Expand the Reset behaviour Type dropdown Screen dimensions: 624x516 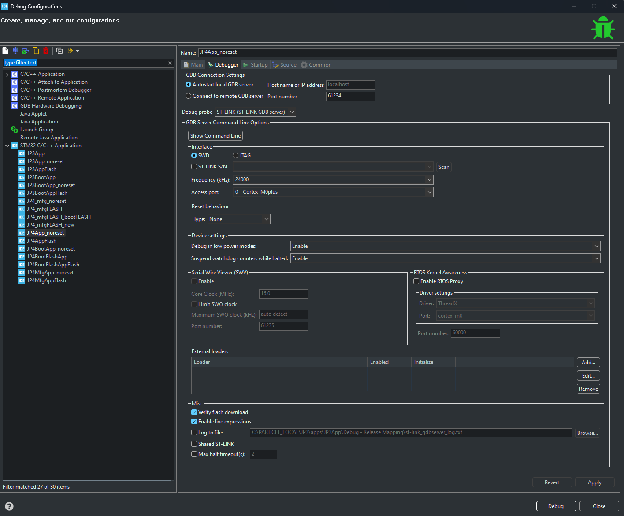266,219
